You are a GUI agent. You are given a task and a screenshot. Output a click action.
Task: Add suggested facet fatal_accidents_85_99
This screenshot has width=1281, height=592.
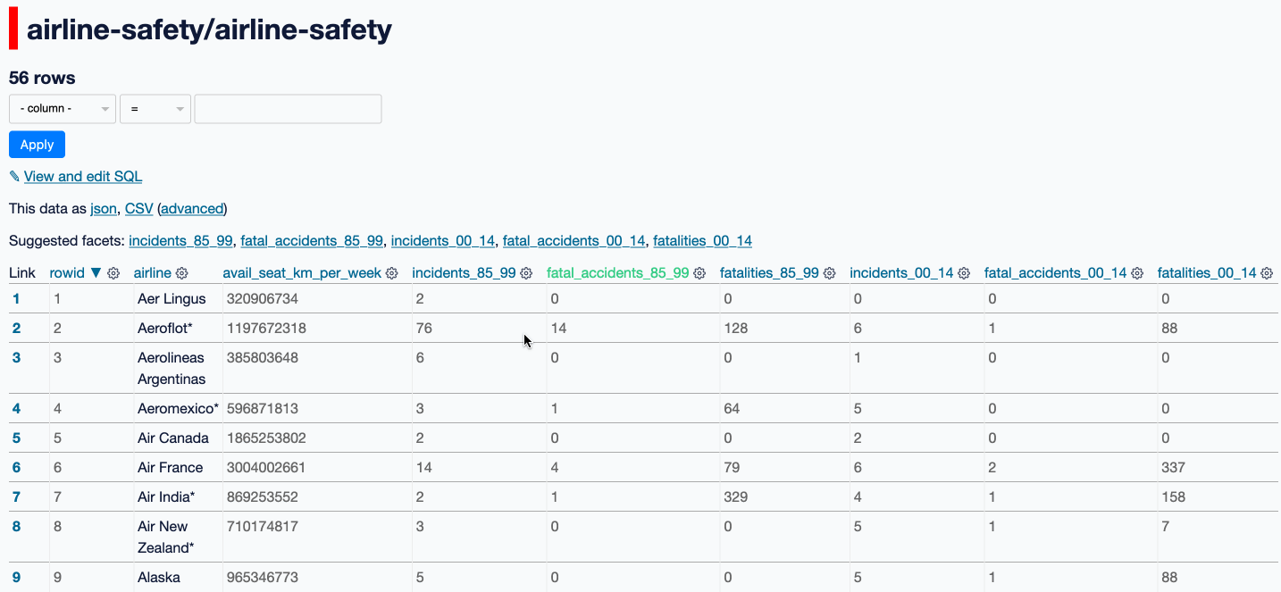(x=312, y=241)
